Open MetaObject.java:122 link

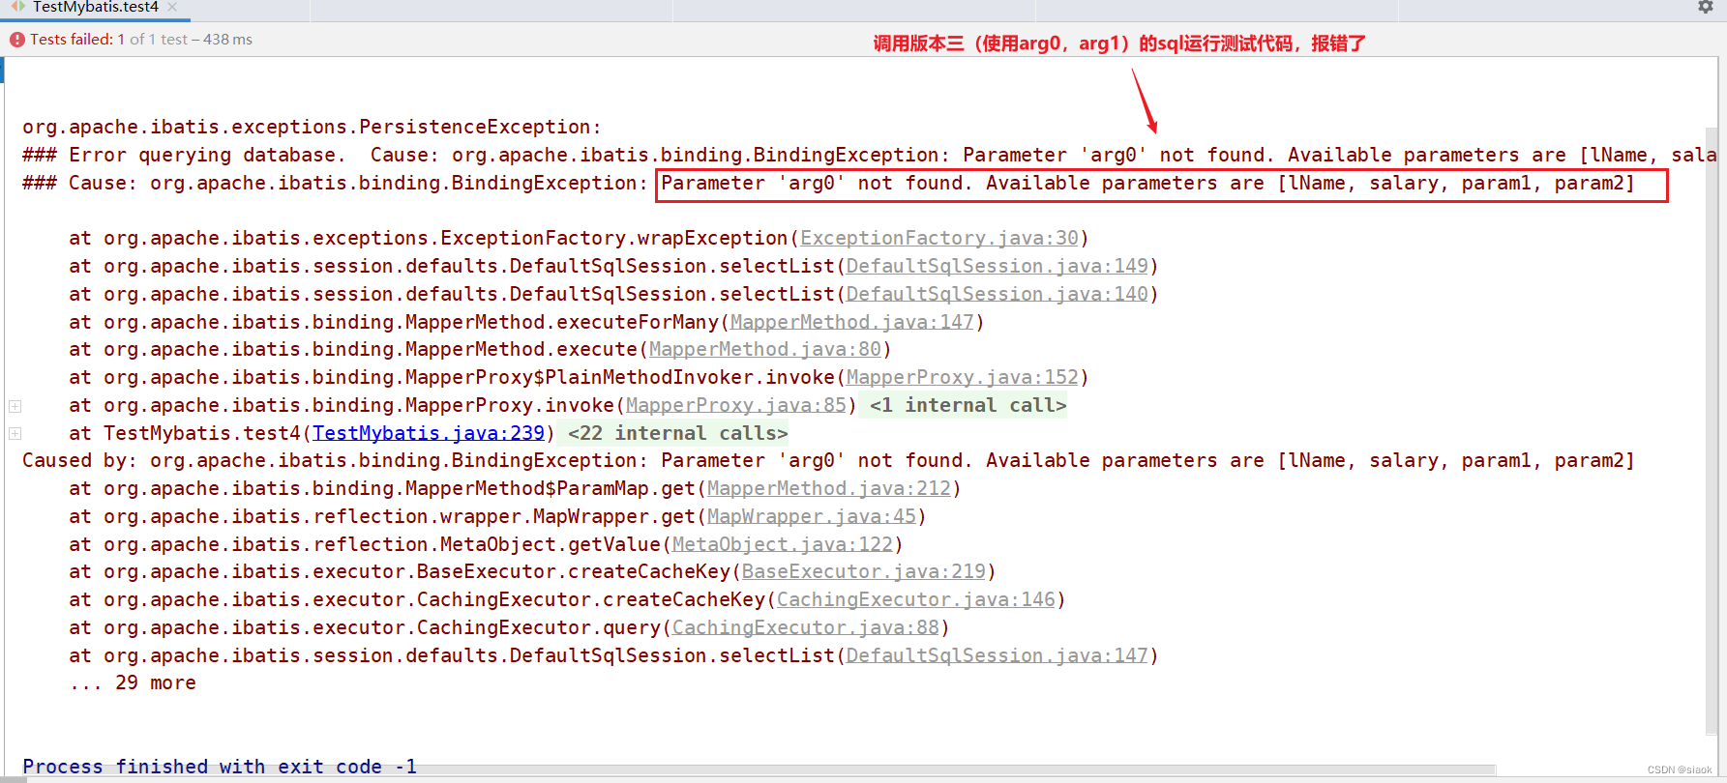point(783,545)
